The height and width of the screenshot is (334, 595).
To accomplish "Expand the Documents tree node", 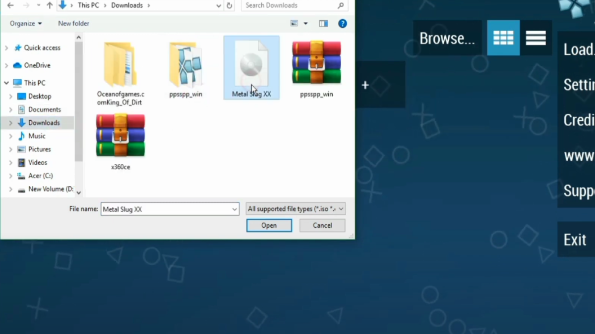I will click(x=11, y=110).
